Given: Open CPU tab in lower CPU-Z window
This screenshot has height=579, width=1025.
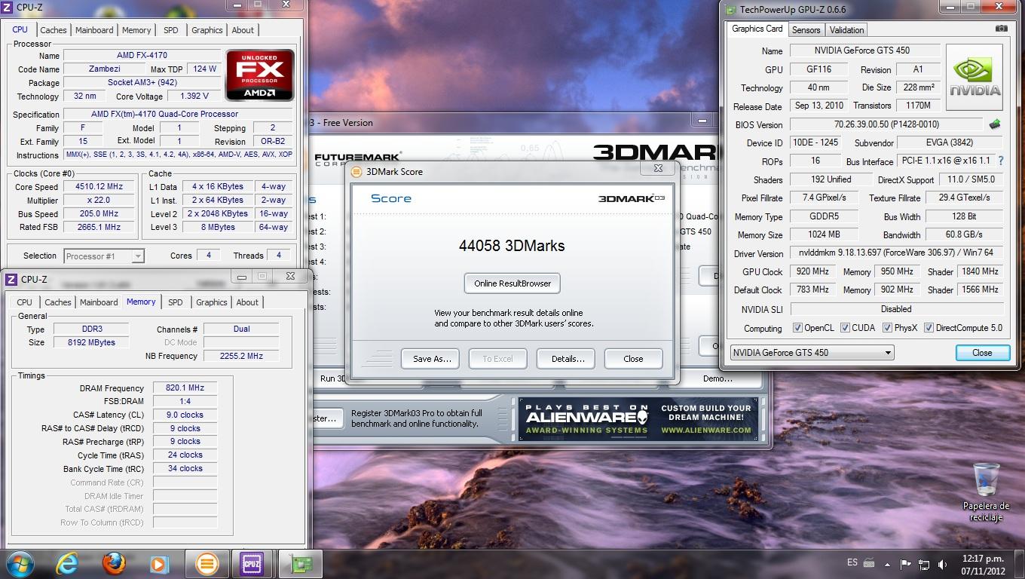Looking at the screenshot, I should coord(25,302).
